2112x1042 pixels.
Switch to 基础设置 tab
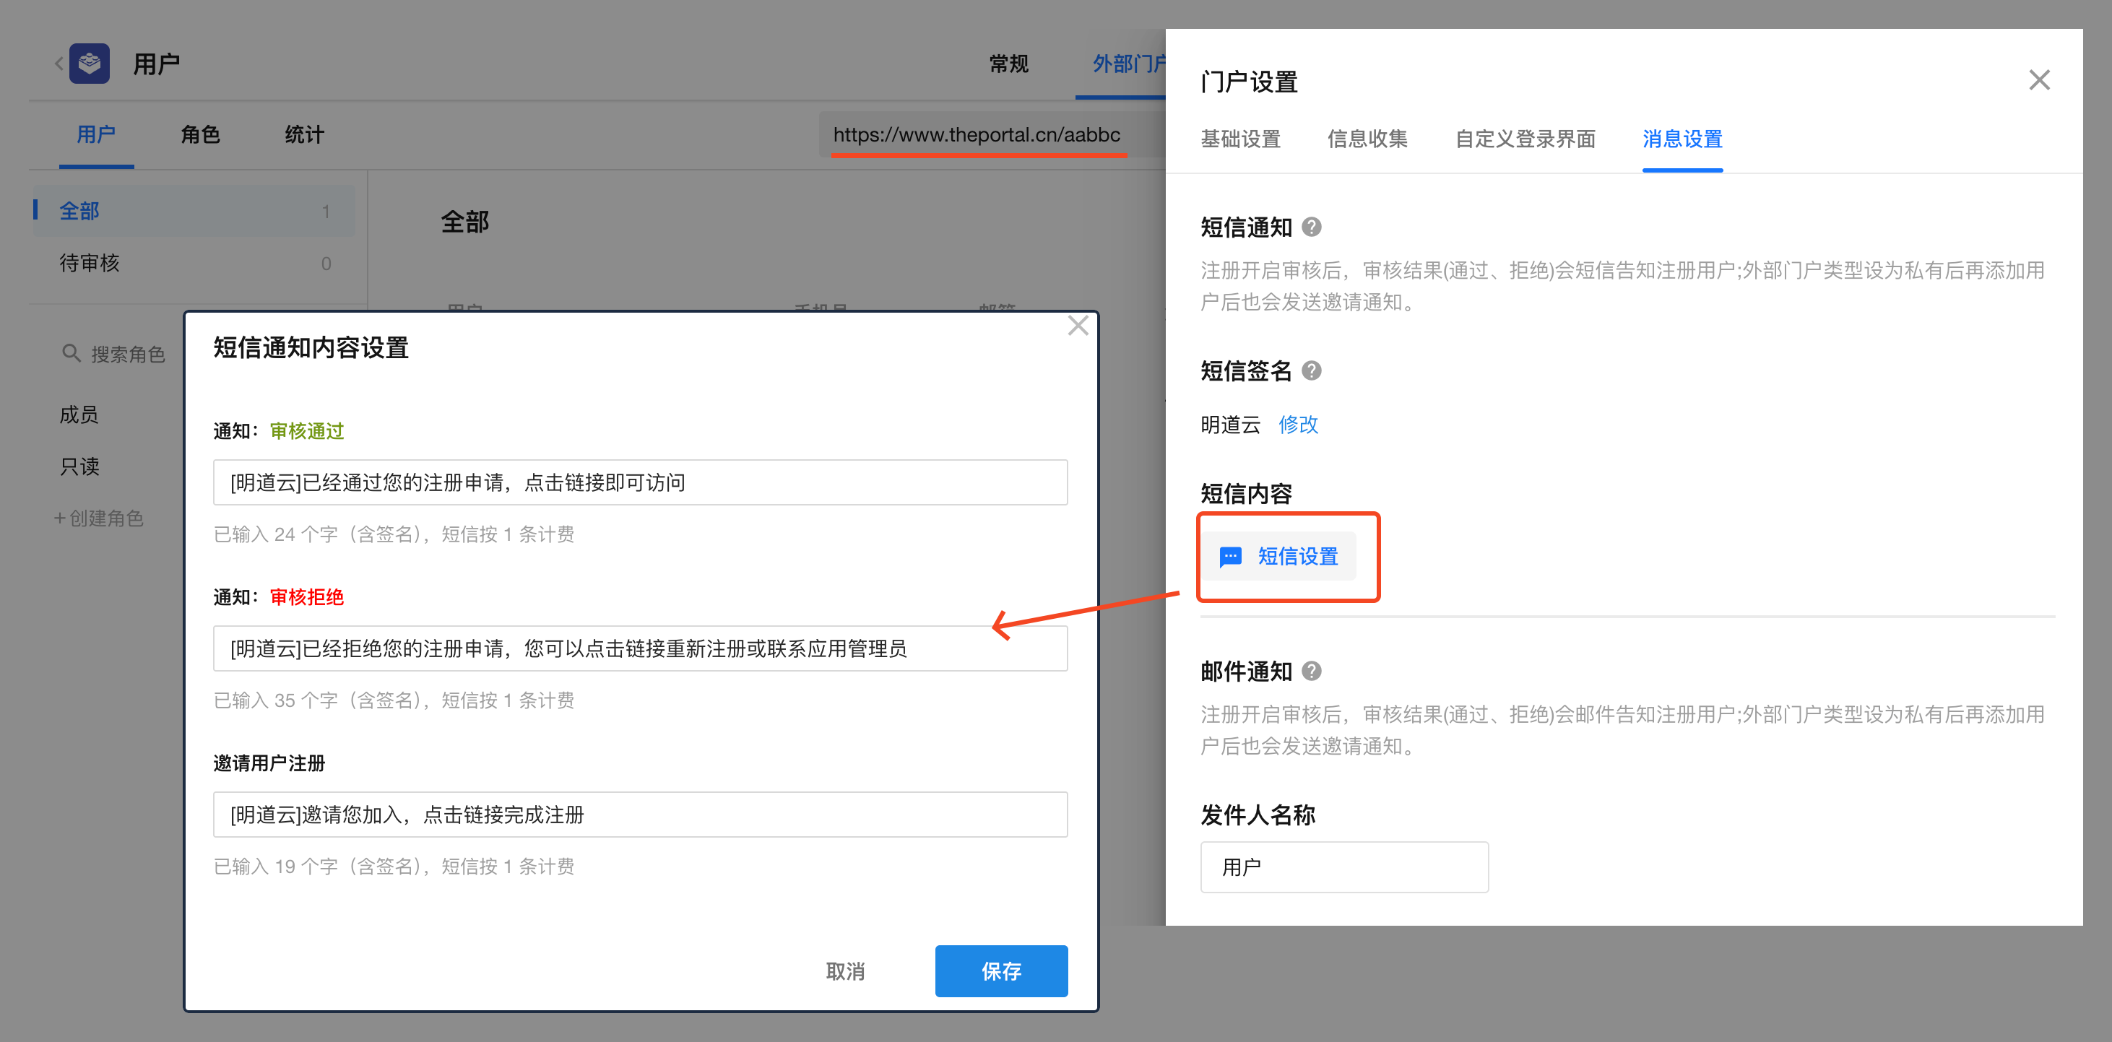(1240, 139)
